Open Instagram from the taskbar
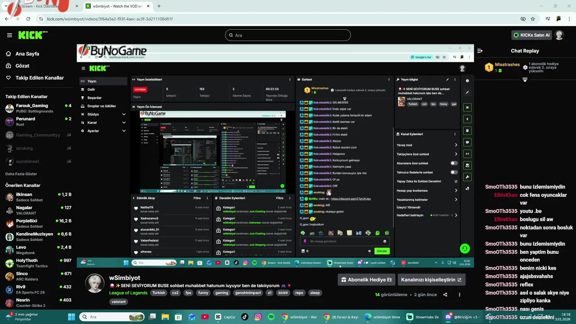Viewport: 576px width, 324px height. [258, 317]
